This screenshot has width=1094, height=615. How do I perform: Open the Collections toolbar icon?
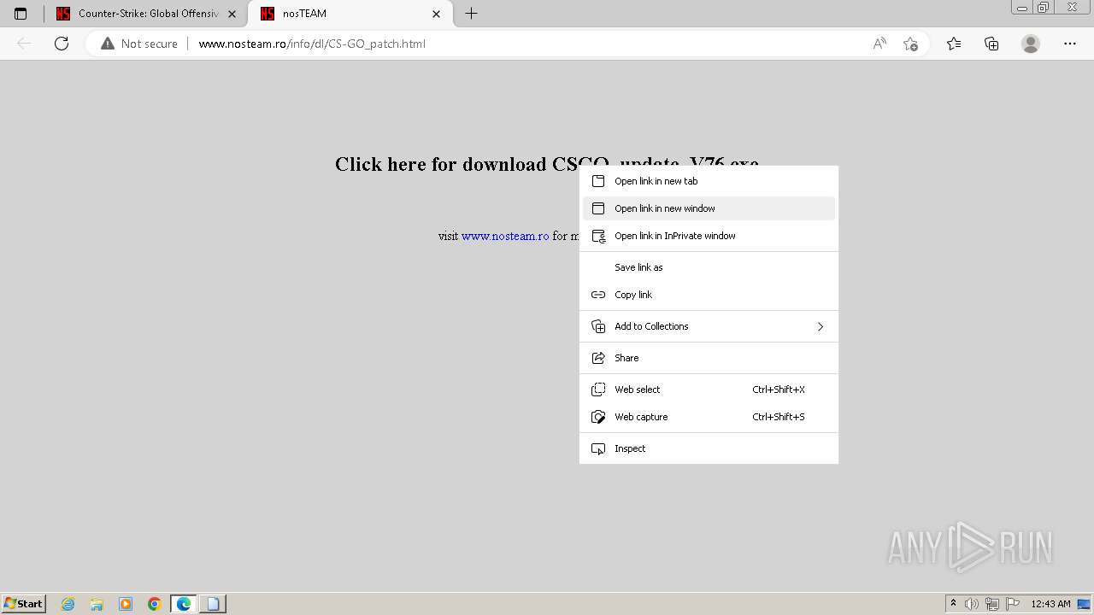pyautogui.click(x=991, y=44)
